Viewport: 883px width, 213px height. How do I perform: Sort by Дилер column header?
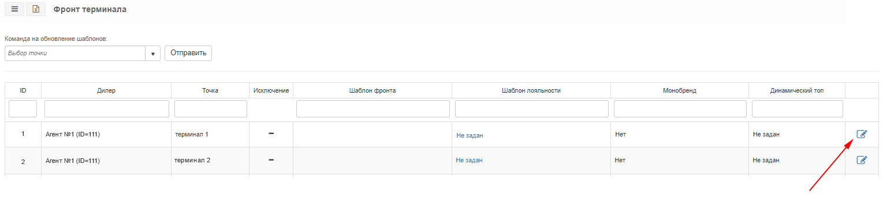pyautogui.click(x=106, y=90)
